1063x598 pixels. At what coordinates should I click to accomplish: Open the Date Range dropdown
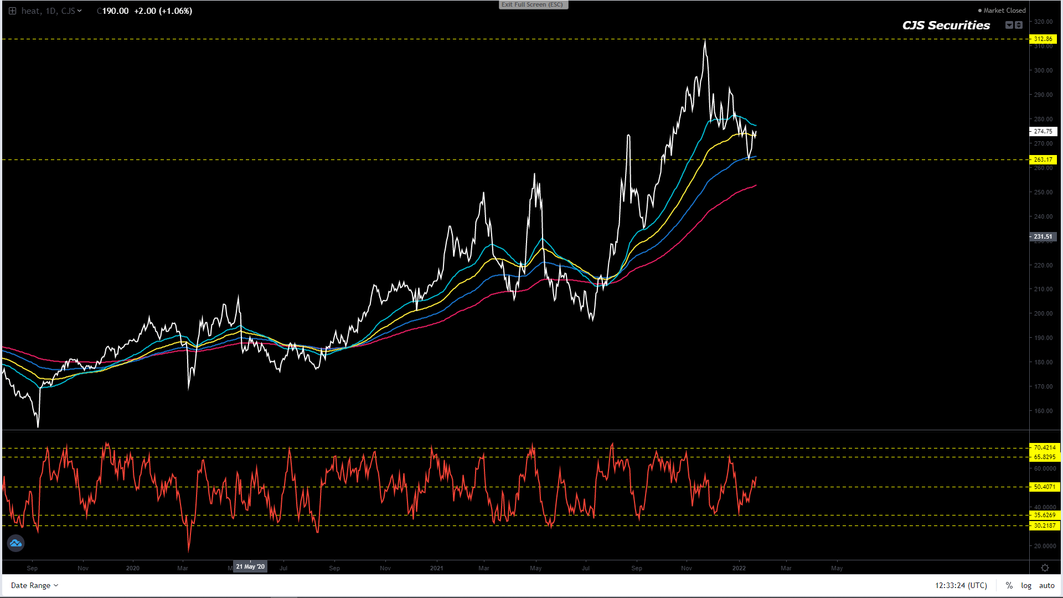(x=34, y=585)
